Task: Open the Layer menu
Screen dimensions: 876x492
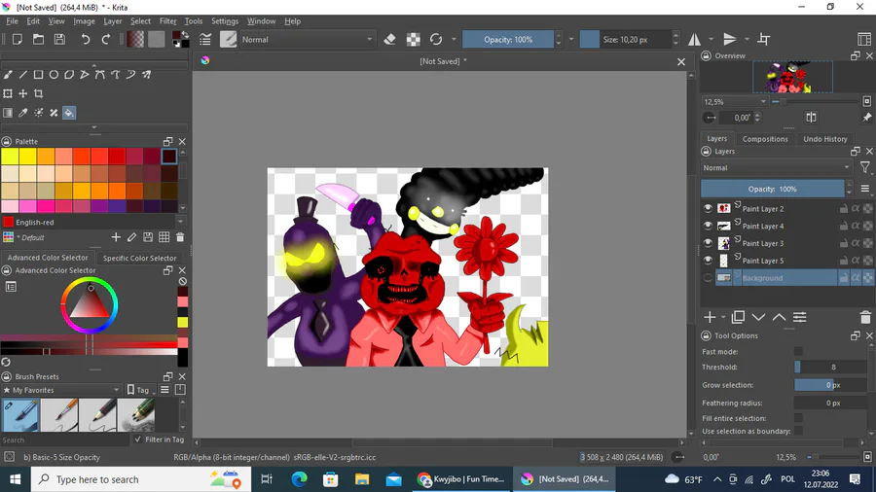Action: (112, 21)
